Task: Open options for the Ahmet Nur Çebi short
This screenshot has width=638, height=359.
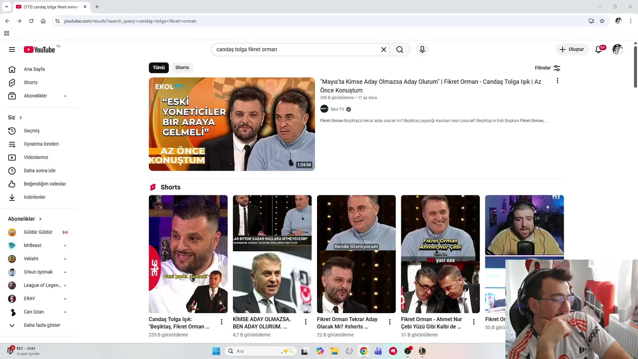Action: tap(474, 322)
